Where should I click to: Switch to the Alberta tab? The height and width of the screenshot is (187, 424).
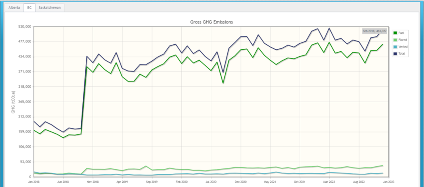[x=14, y=7]
